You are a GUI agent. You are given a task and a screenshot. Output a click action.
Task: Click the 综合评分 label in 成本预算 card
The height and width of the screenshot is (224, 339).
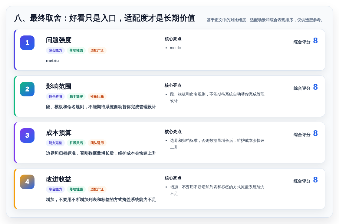pos(302,135)
